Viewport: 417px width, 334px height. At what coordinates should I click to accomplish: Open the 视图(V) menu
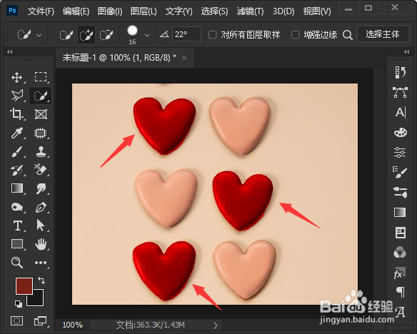317,11
